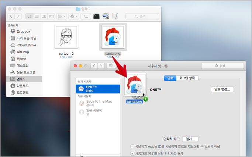
Task: Open Home folder in sidebar
Action: 24,59
